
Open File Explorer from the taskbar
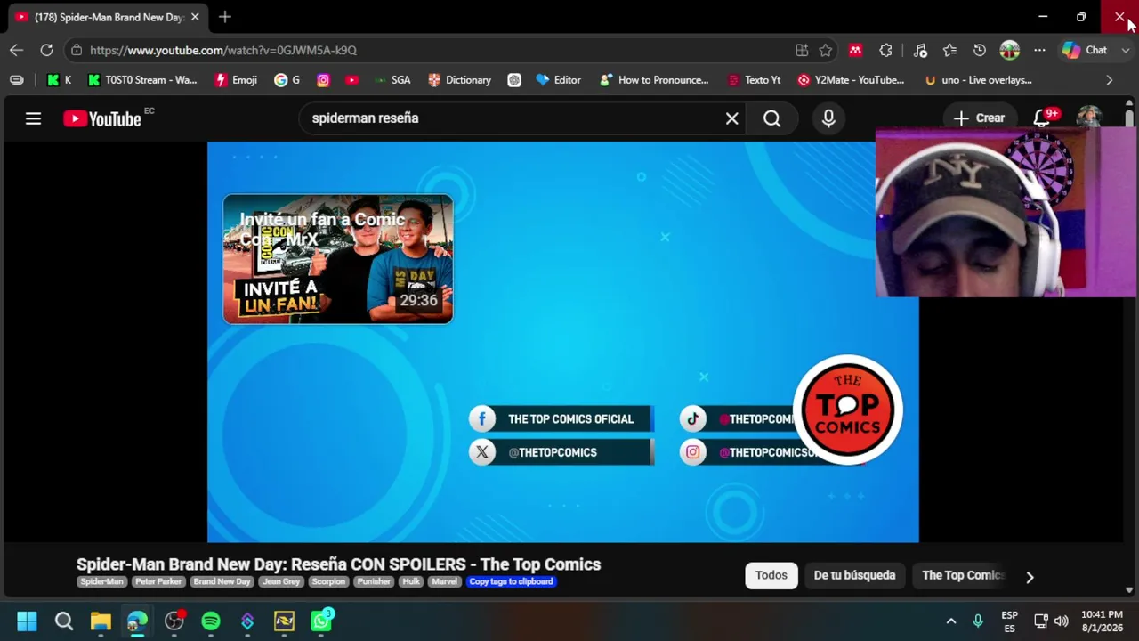pyautogui.click(x=101, y=621)
